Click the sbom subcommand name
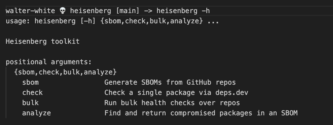 click(x=30, y=82)
